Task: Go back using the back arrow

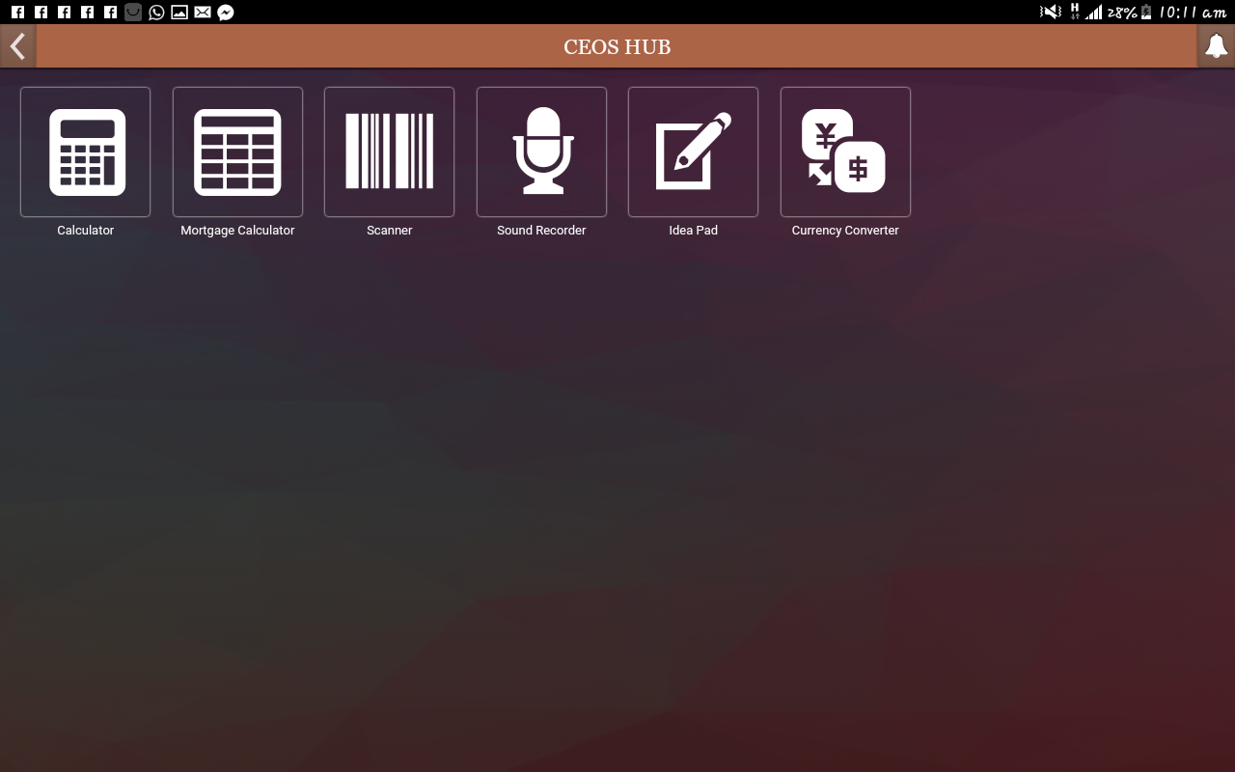Action: (x=16, y=45)
